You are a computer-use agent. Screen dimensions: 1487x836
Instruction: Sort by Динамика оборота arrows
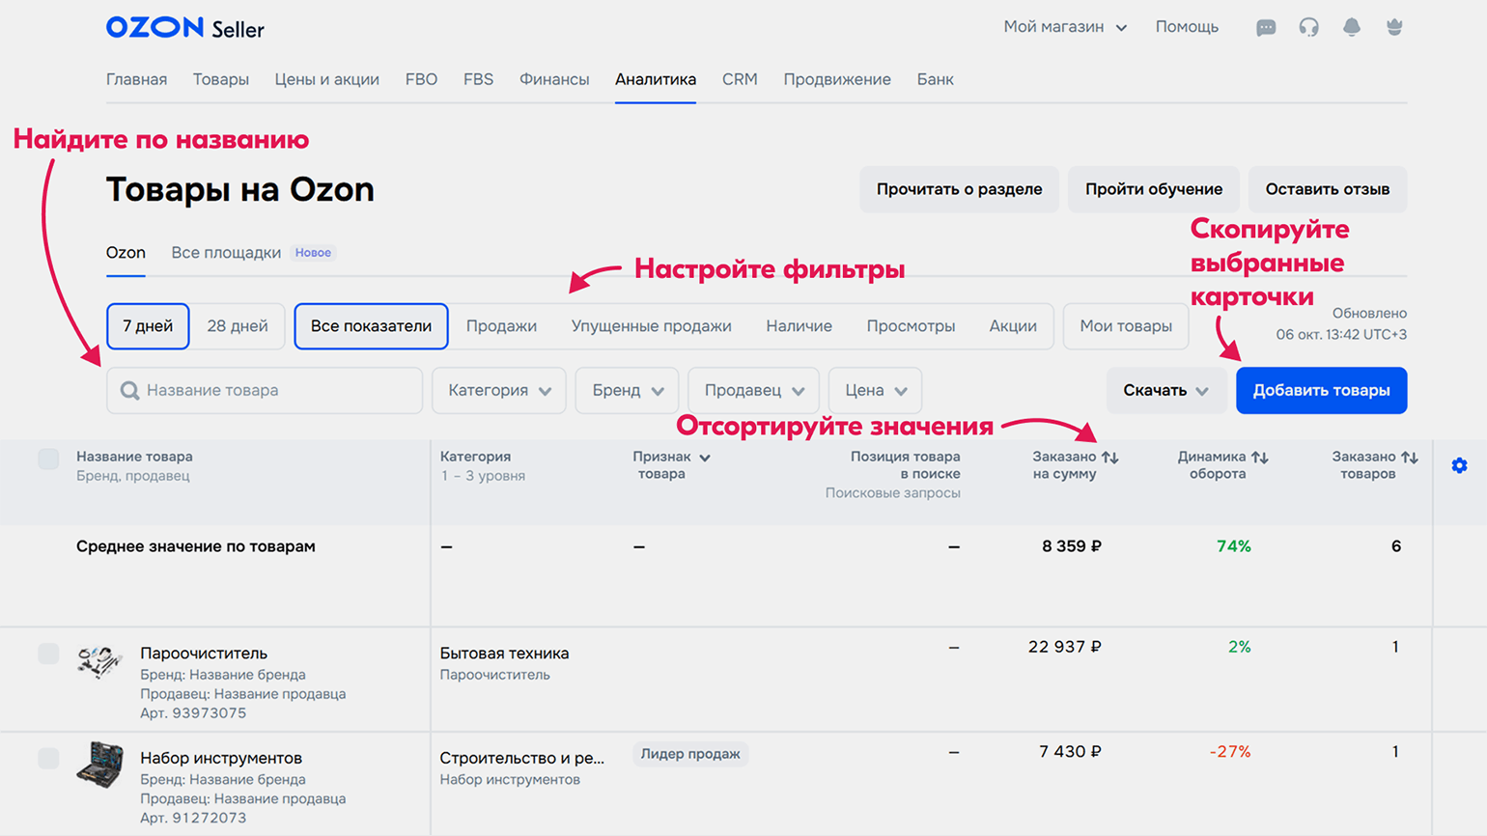coord(1260,458)
